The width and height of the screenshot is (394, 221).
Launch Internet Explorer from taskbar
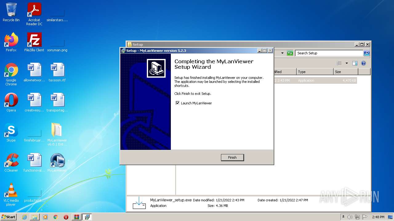[24, 217]
